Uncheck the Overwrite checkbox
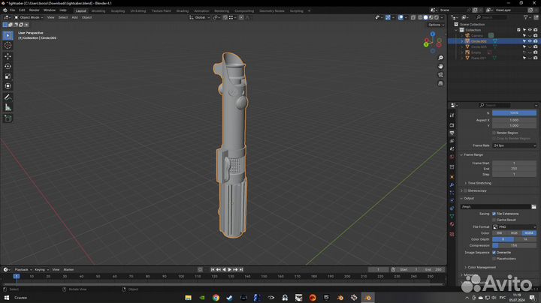Screen dimensions: 541x303 494,253
